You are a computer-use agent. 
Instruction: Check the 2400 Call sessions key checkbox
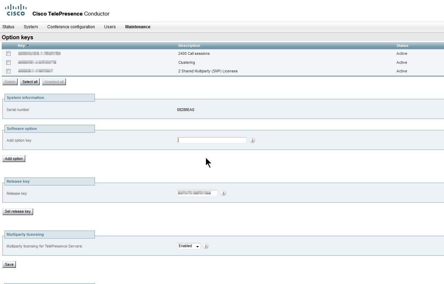pos(9,54)
